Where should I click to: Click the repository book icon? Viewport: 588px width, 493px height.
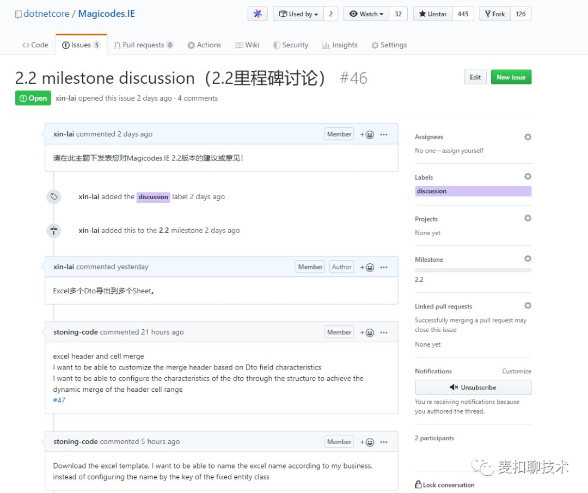(18, 14)
